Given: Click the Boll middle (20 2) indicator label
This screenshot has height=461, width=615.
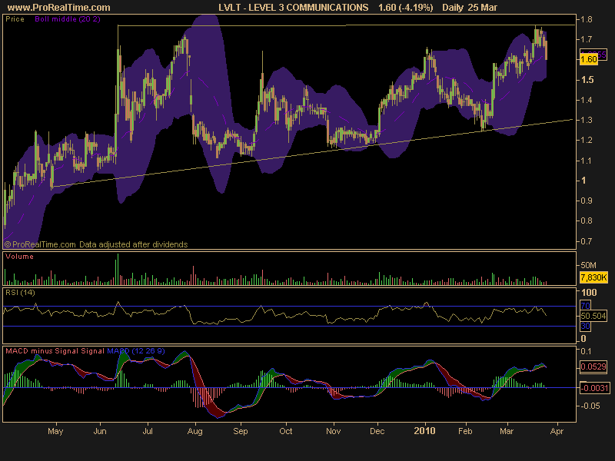Looking at the screenshot, I should pos(68,18).
